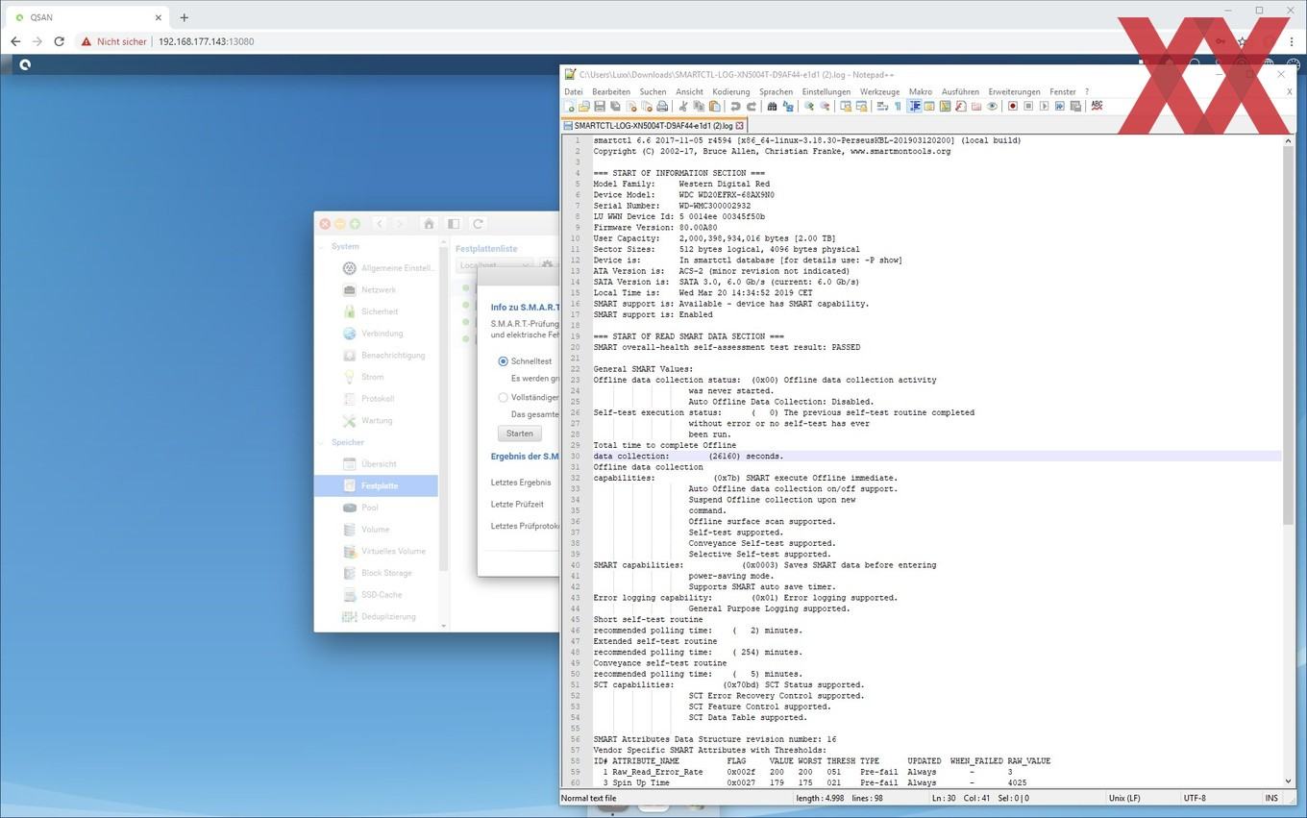1307x818 pixels.
Task: Click line 20 SMART overall-health PASSED text
Action: pyautogui.click(x=727, y=347)
